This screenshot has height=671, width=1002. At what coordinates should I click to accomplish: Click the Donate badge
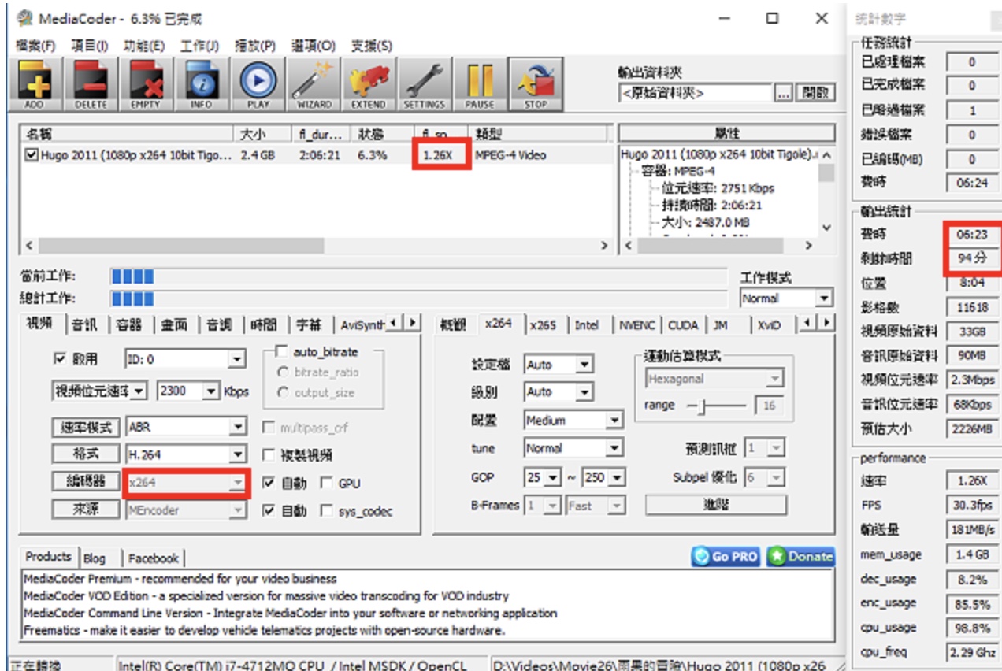tap(800, 556)
